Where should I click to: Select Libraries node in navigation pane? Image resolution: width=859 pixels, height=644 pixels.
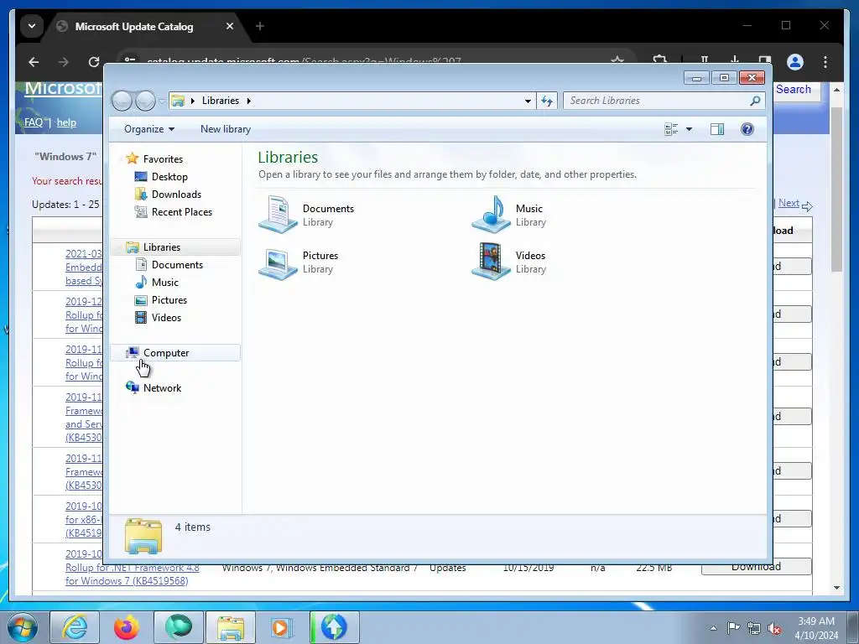pyautogui.click(x=162, y=247)
